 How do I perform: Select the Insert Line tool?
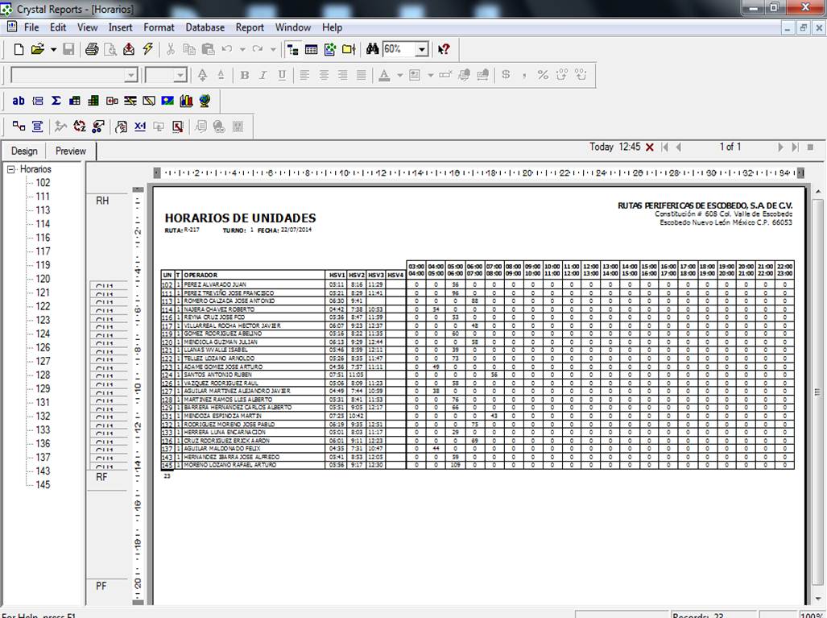coord(130,100)
